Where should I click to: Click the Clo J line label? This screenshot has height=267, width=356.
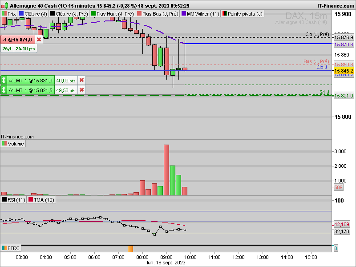pos(322,67)
